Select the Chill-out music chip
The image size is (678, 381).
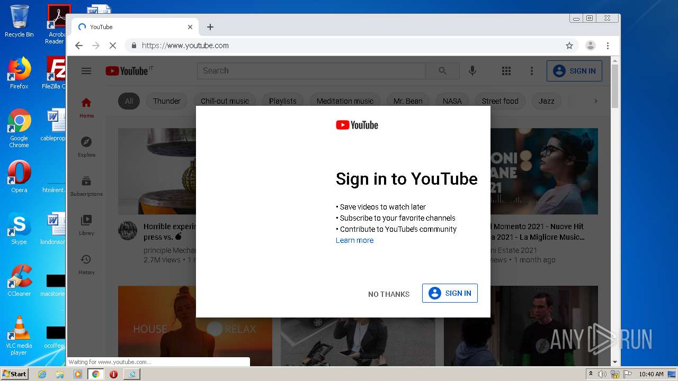point(225,101)
